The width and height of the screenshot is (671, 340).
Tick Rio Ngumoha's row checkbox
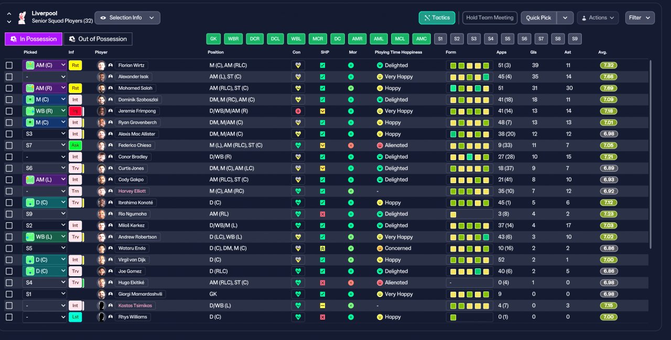click(x=9, y=214)
